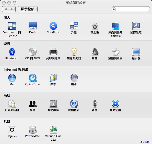The width and height of the screenshot is (152, 144).
Task: Open 軟體更新 software update pane
Action: (74, 103)
